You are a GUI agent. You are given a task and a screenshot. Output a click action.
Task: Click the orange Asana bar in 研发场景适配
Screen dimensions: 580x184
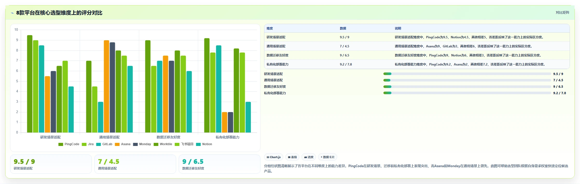(x=47, y=104)
